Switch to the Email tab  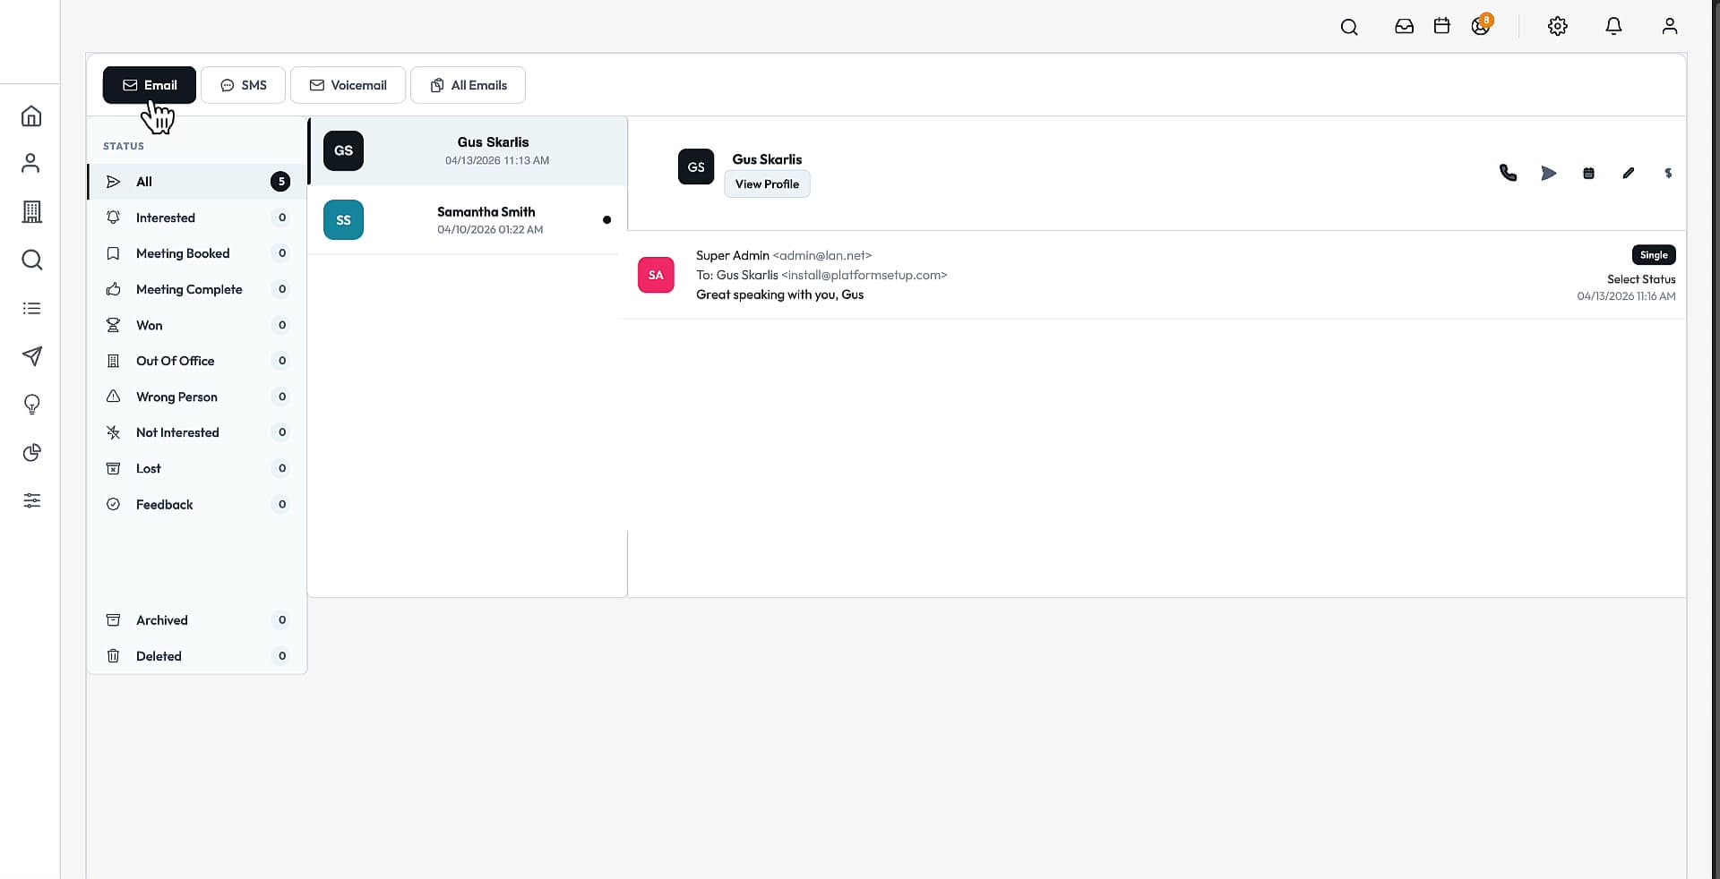(x=150, y=85)
